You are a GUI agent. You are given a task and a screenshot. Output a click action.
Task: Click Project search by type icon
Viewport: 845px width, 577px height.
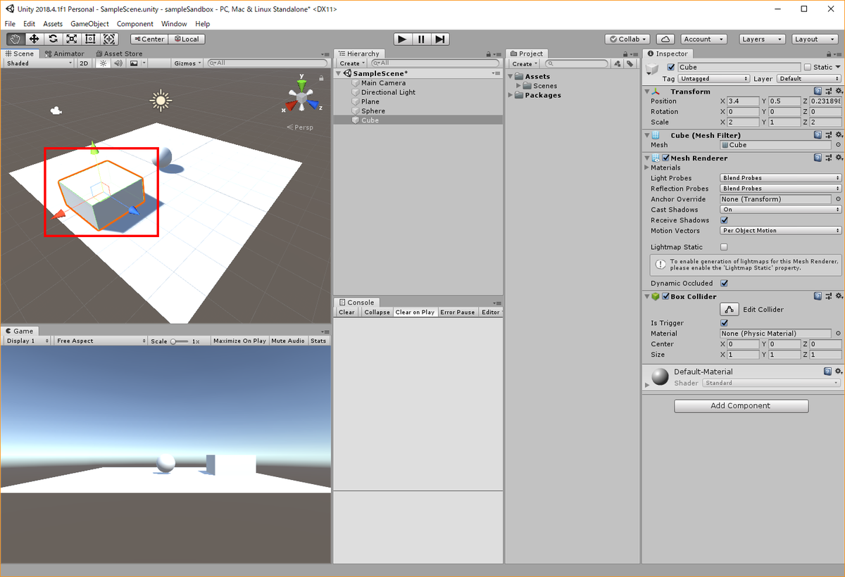[x=618, y=63]
